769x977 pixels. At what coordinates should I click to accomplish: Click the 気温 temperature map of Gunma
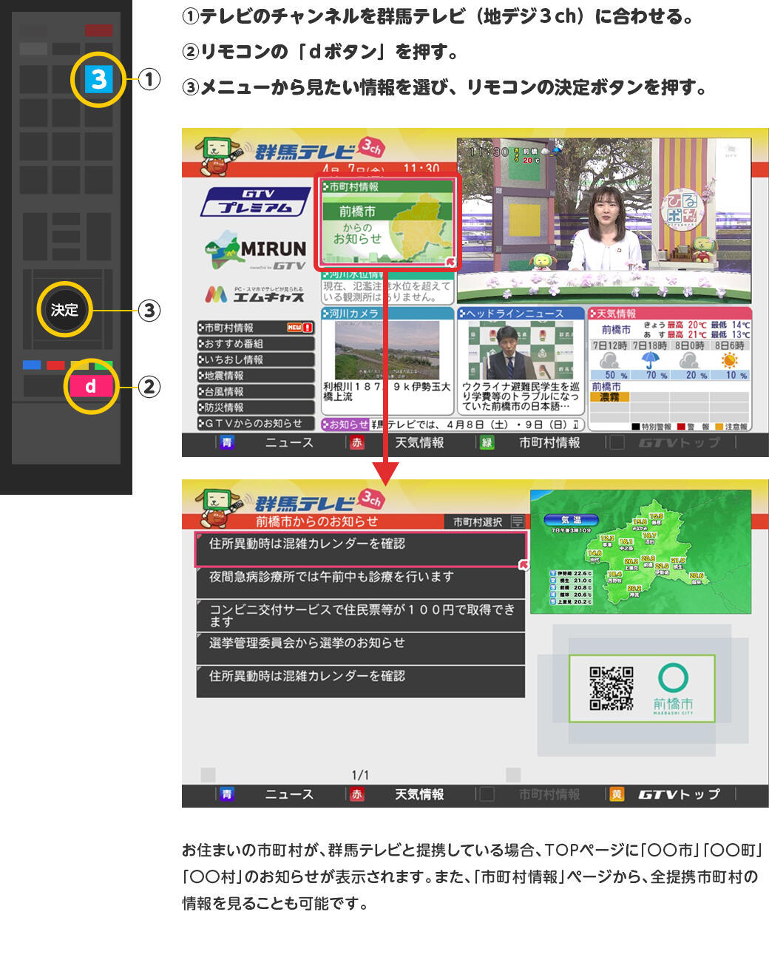coord(640,552)
